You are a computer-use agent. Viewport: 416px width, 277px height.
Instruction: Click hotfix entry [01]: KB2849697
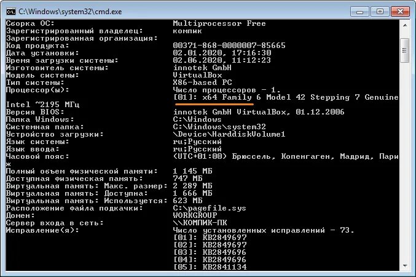[x=210, y=238]
